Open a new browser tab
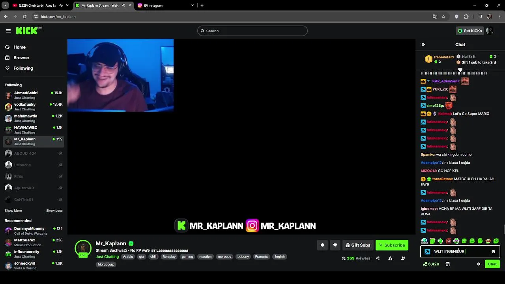Image resolution: width=505 pixels, height=284 pixels. [x=202, y=6]
